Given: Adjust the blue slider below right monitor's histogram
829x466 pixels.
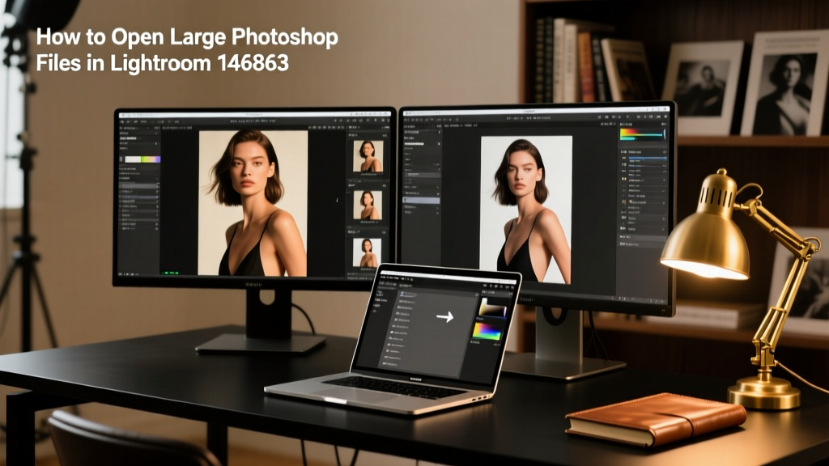Looking at the screenshot, I should click(647, 158).
